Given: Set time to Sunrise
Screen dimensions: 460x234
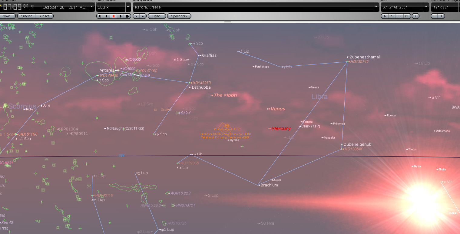Looking at the screenshot, I should [x=26, y=16].
